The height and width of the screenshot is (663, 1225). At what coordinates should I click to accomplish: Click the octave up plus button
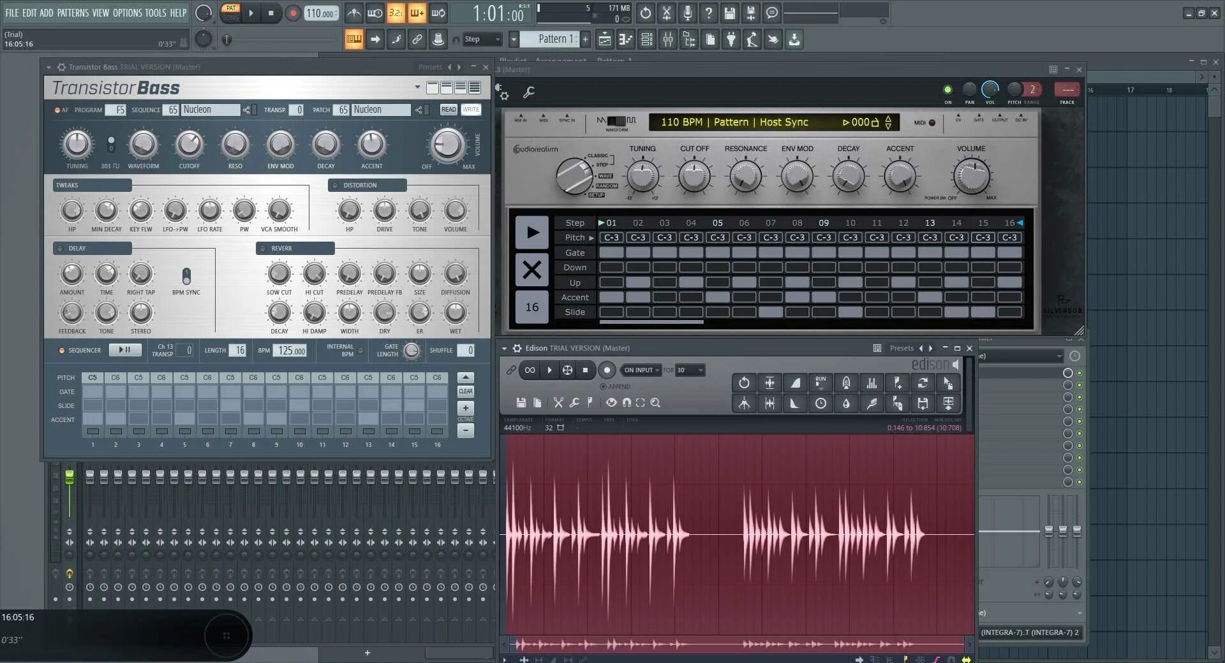[x=466, y=408]
